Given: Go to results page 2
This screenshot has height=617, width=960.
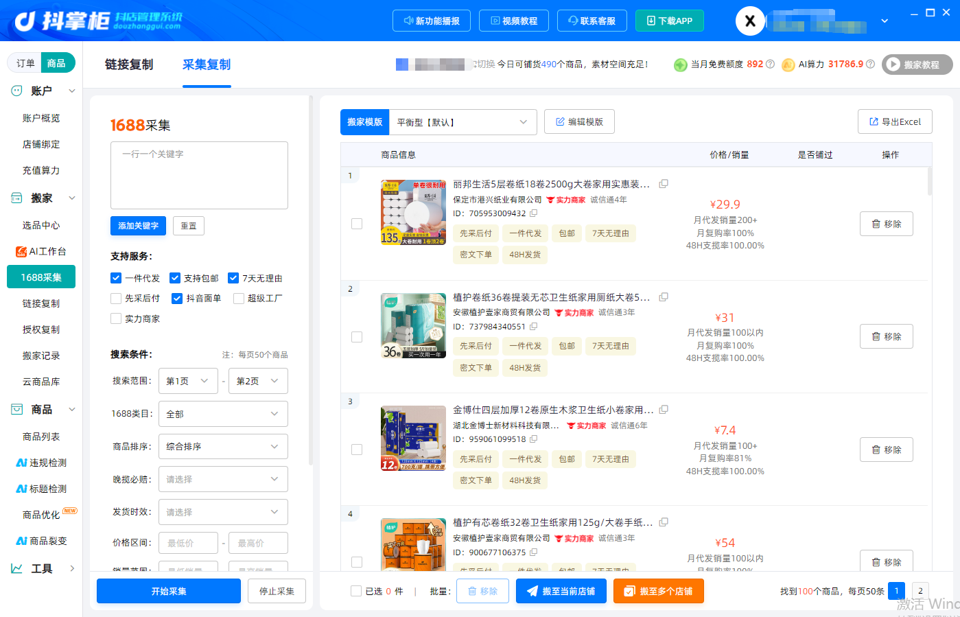Looking at the screenshot, I should point(920,591).
